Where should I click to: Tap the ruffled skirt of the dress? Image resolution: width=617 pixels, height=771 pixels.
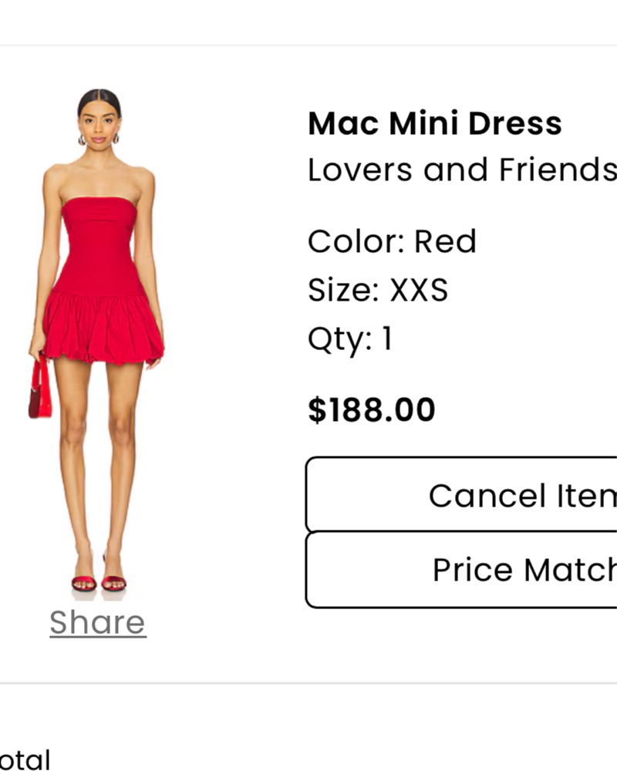tap(102, 328)
